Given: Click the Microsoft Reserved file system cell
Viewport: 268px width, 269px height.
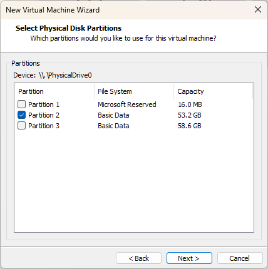Looking at the screenshot, I should [127, 104].
